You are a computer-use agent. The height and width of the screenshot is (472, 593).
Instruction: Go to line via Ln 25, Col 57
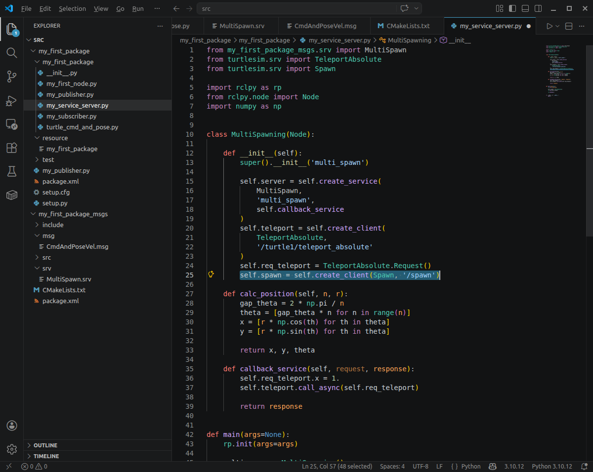click(337, 466)
